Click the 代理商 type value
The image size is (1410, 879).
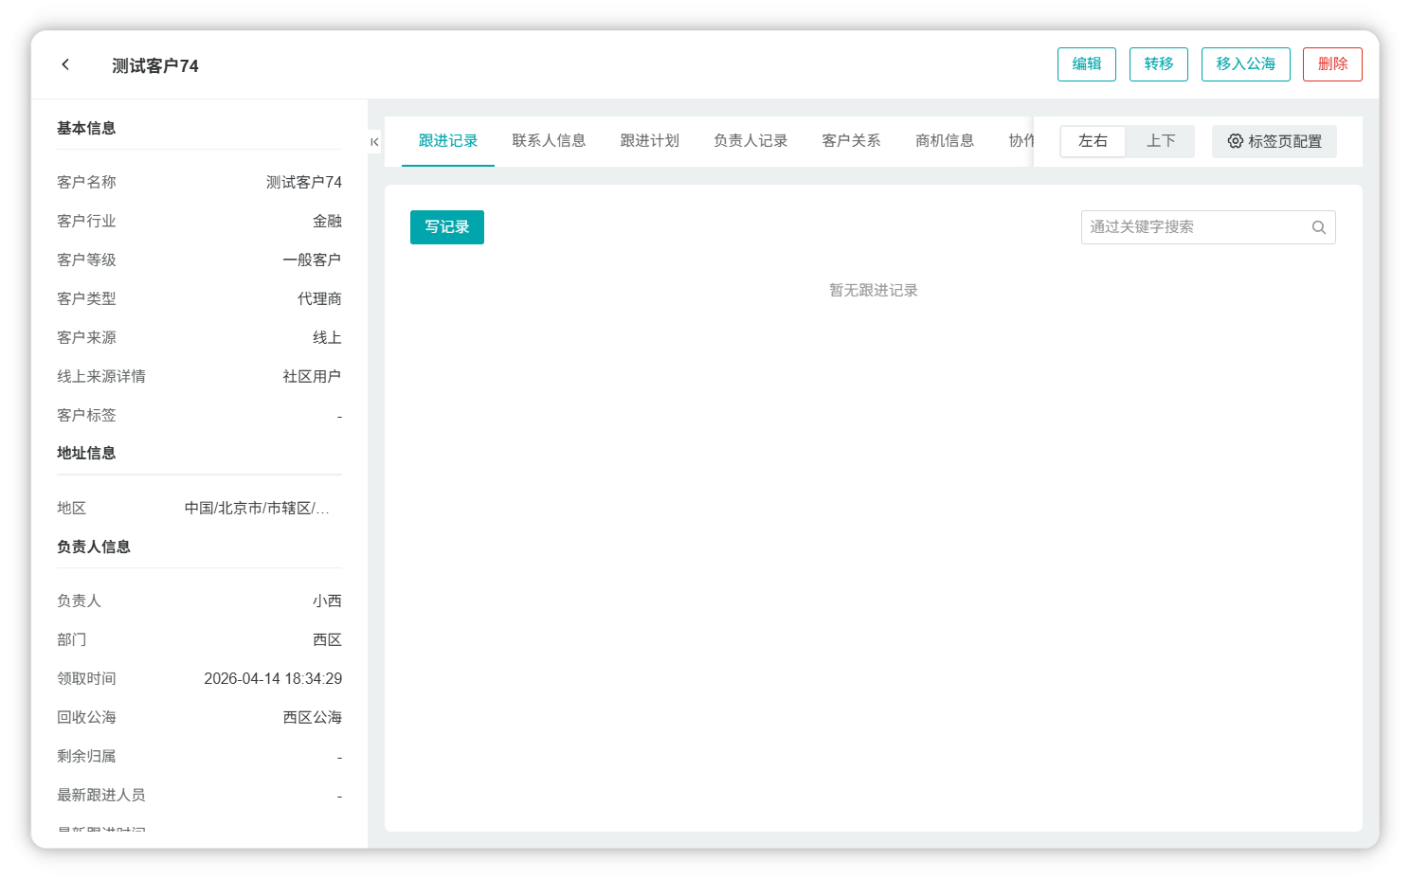point(319,298)
